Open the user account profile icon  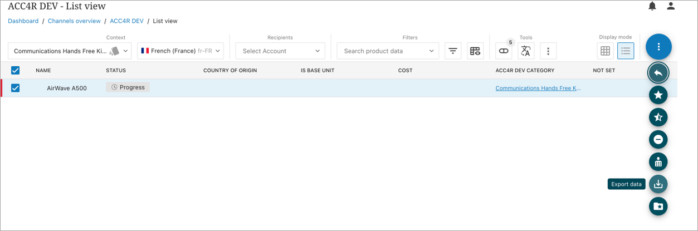pos(671,6)
